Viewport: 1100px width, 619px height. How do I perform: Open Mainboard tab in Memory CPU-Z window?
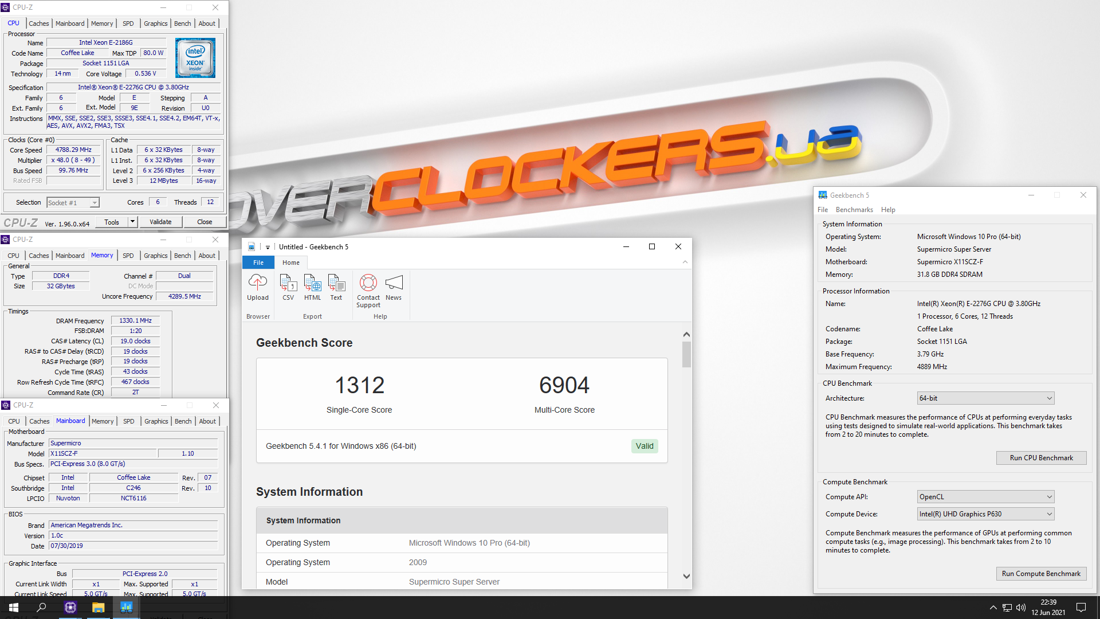(70, 256)
